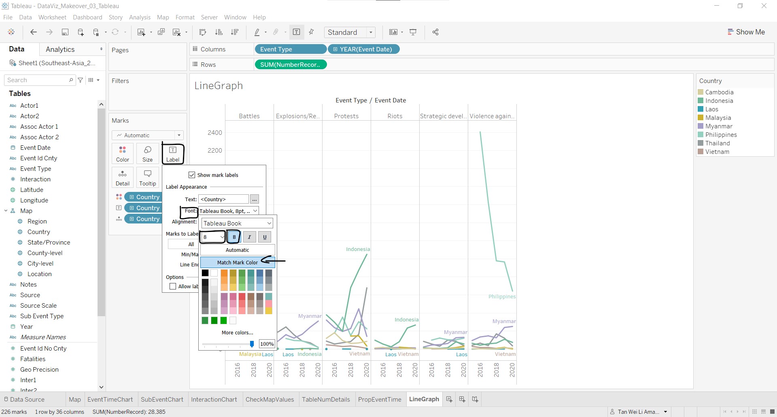Uncheck Show mark labels checkbox
The image size is (777, 417).
192,175
